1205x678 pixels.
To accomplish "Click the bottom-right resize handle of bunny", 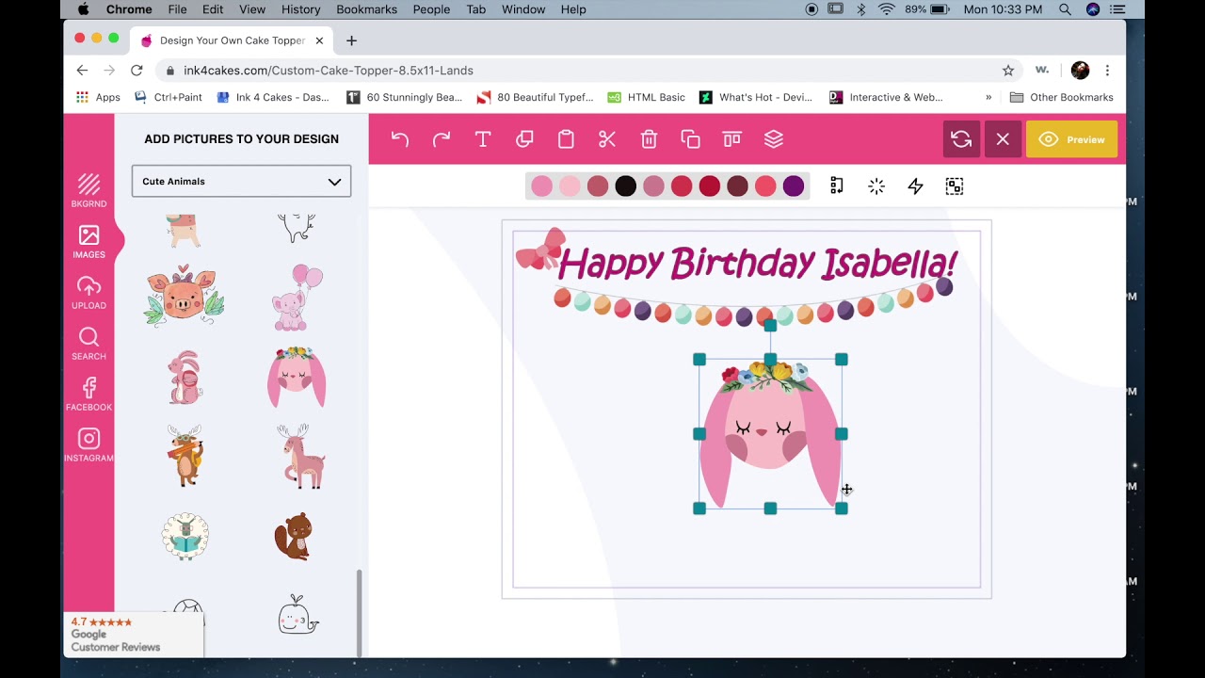I will tap(842, 508).
